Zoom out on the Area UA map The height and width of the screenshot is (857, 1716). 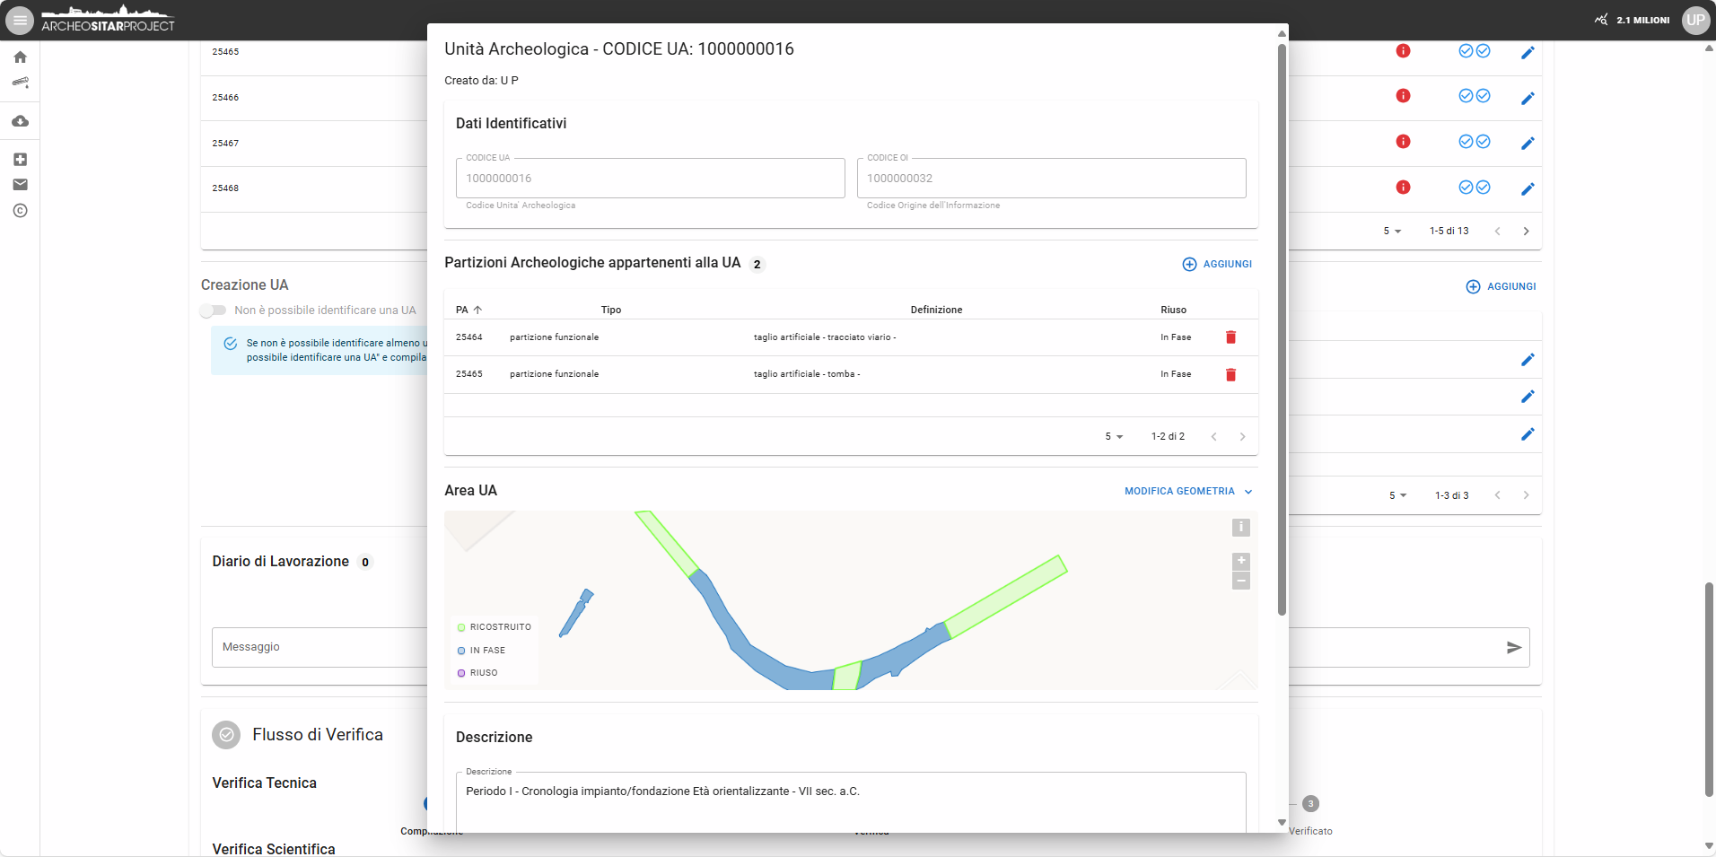[x=1240, y=582]
